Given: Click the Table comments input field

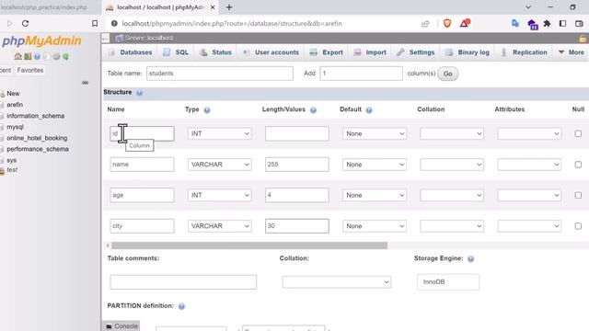Looking at the screenshot, I should point(183,282).
